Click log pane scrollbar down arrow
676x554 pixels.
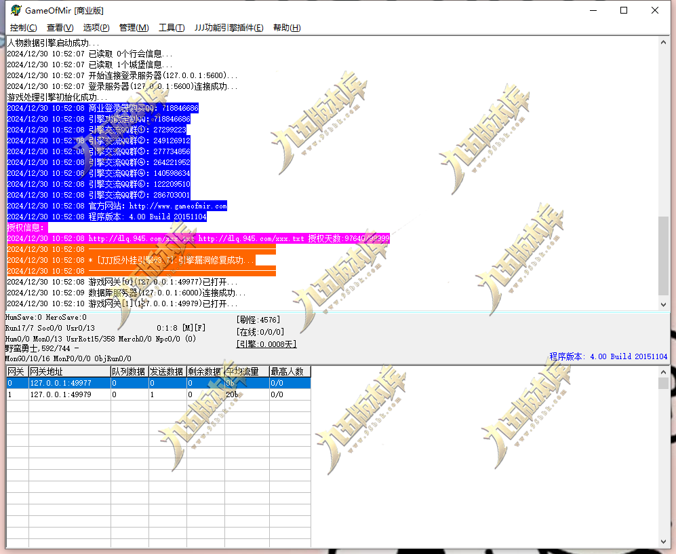(664, 304)
